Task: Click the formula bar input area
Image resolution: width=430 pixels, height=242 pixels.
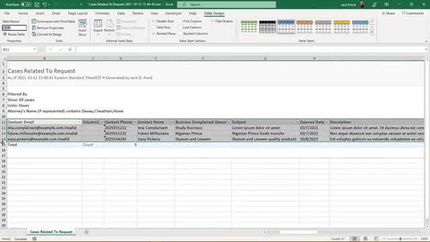Action: (x=251, y=49)
